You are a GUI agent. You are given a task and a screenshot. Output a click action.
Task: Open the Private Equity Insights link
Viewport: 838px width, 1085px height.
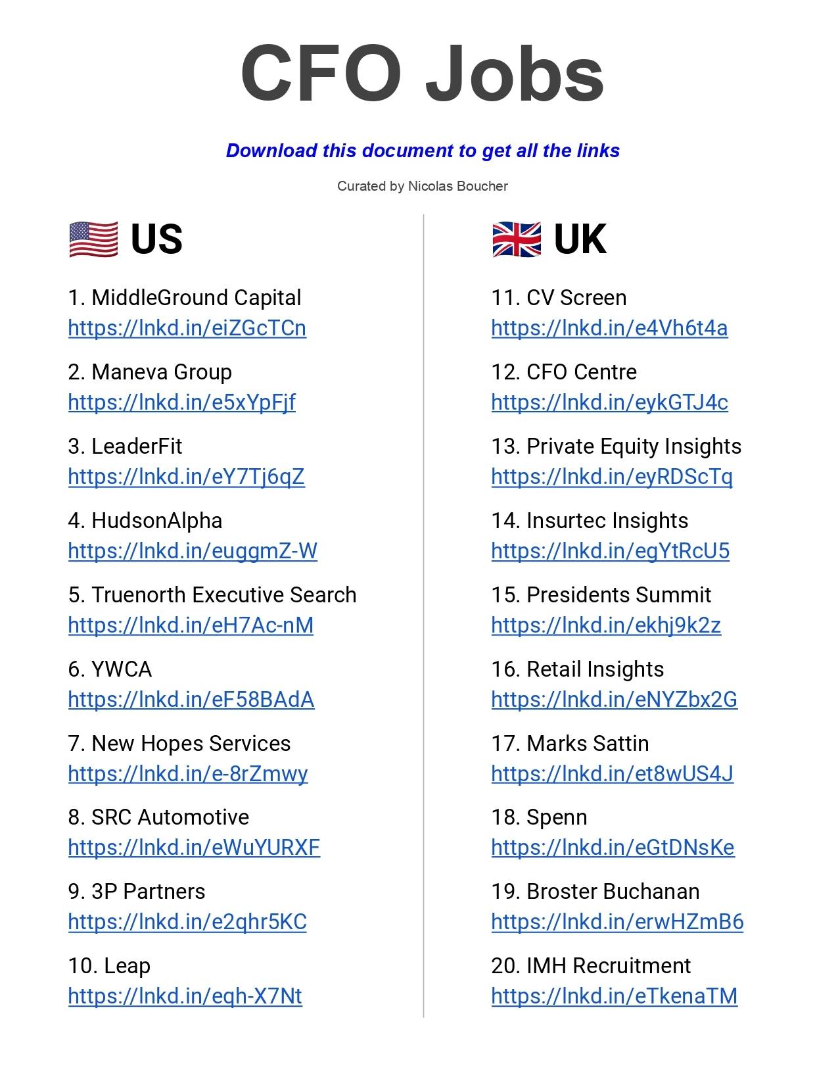pyautogui.click(x=612, y=476)
